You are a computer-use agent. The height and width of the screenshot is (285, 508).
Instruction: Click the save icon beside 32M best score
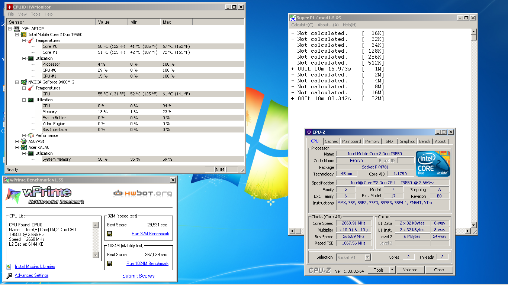click(110, 234)
